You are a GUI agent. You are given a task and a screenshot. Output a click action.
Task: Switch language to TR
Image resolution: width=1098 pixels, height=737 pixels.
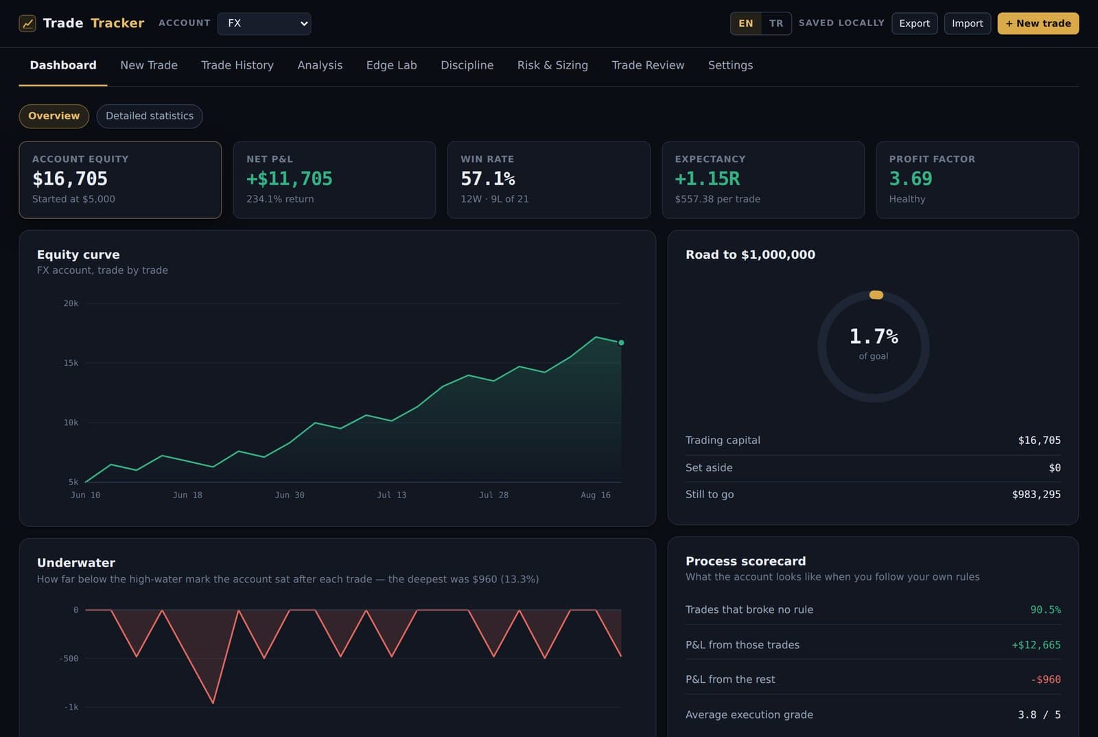pyautogui.click(x=776, y=23)
